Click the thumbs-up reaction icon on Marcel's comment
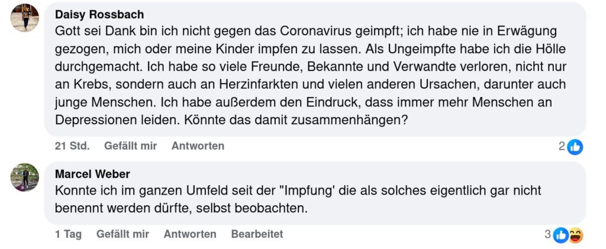This screenshot has width=606, height=249. click(x=560, y=235)
